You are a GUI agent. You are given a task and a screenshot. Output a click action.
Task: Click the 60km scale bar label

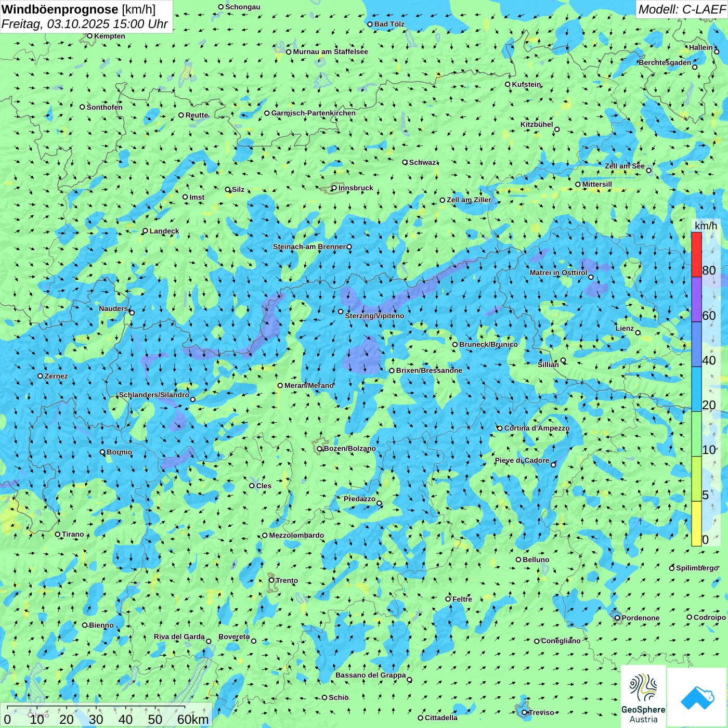point(193,719)
